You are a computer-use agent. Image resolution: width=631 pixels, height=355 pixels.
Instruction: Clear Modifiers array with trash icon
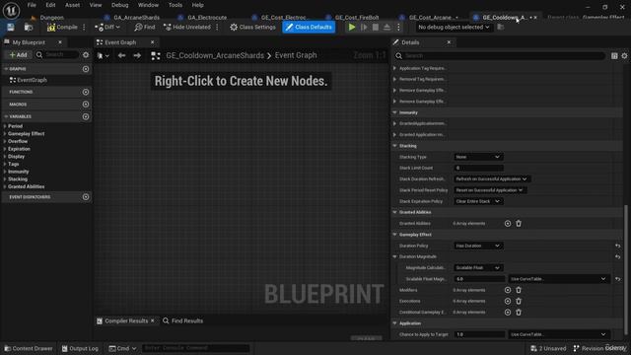(x=519, y=290)
